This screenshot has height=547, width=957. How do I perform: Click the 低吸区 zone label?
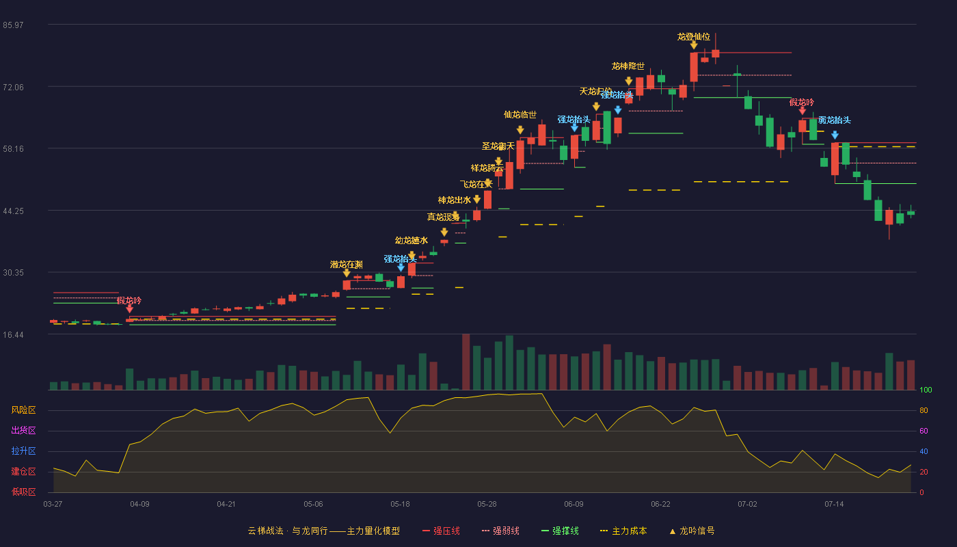click(x=23, y=492)
